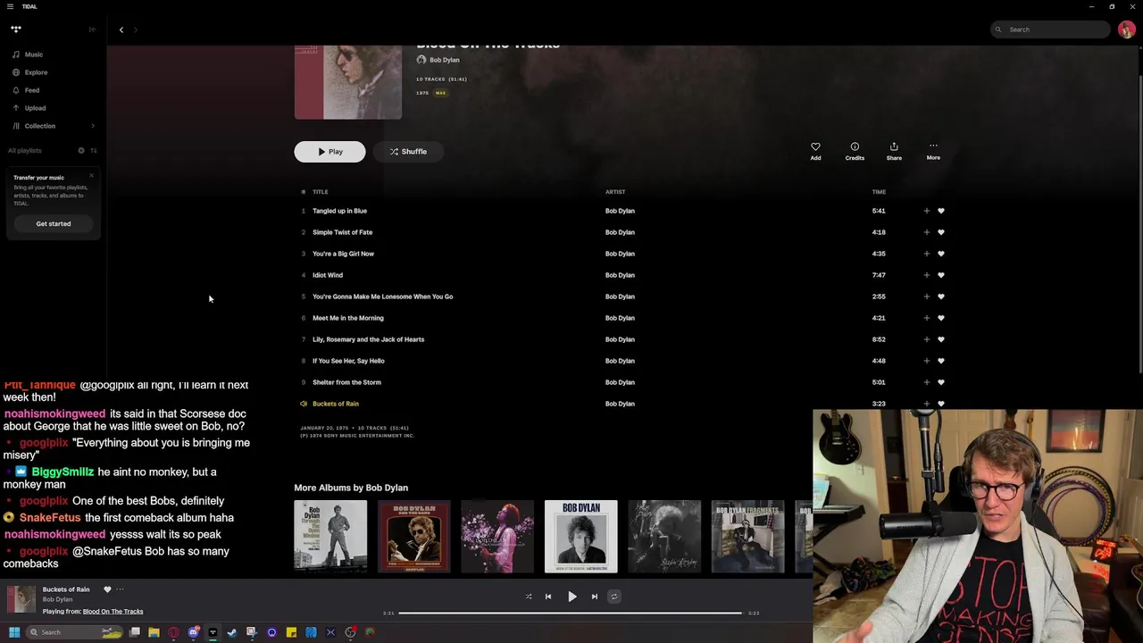The image size is (1143, 643).
Task: Toggle repeat in the player bar
Action: click(614, 597)
